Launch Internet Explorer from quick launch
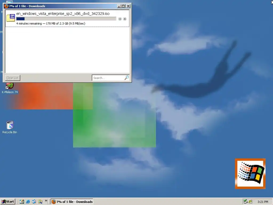This screenshot has height=205, width=273. click(28, 202)
